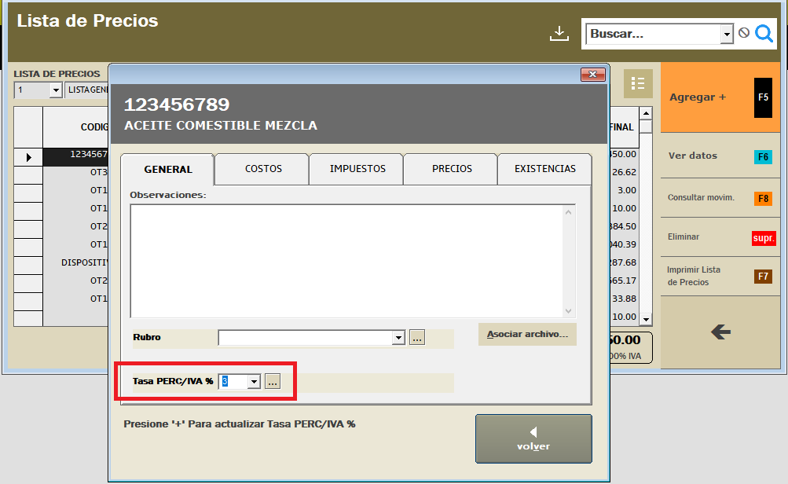Open the EXISTENCIAS tab
The image size is (788, 484).
point(544,169)
